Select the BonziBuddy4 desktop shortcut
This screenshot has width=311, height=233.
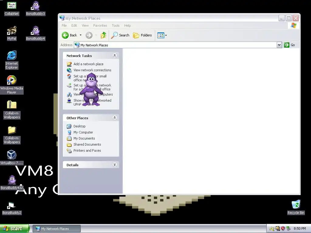36,33
